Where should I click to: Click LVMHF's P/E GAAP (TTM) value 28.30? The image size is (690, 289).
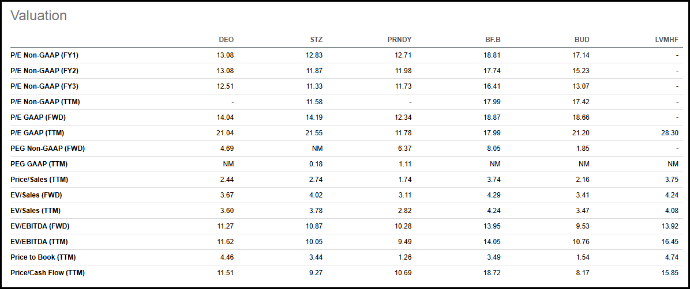669,133
